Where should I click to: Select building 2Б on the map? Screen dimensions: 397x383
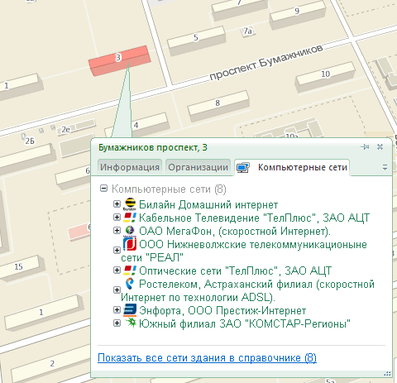pos(29,140)
